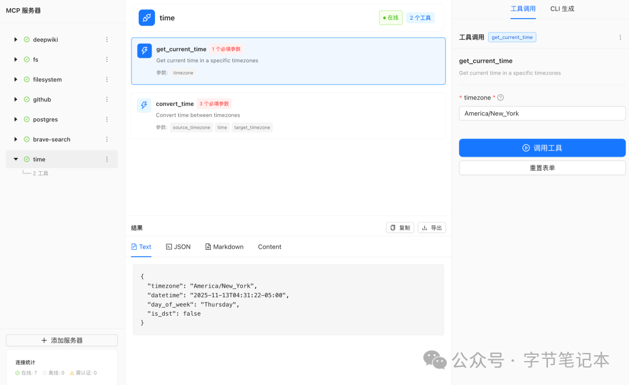Select the convert_time tool card
The height and width of the screenshot is (385, 629).
coord(288,115)
